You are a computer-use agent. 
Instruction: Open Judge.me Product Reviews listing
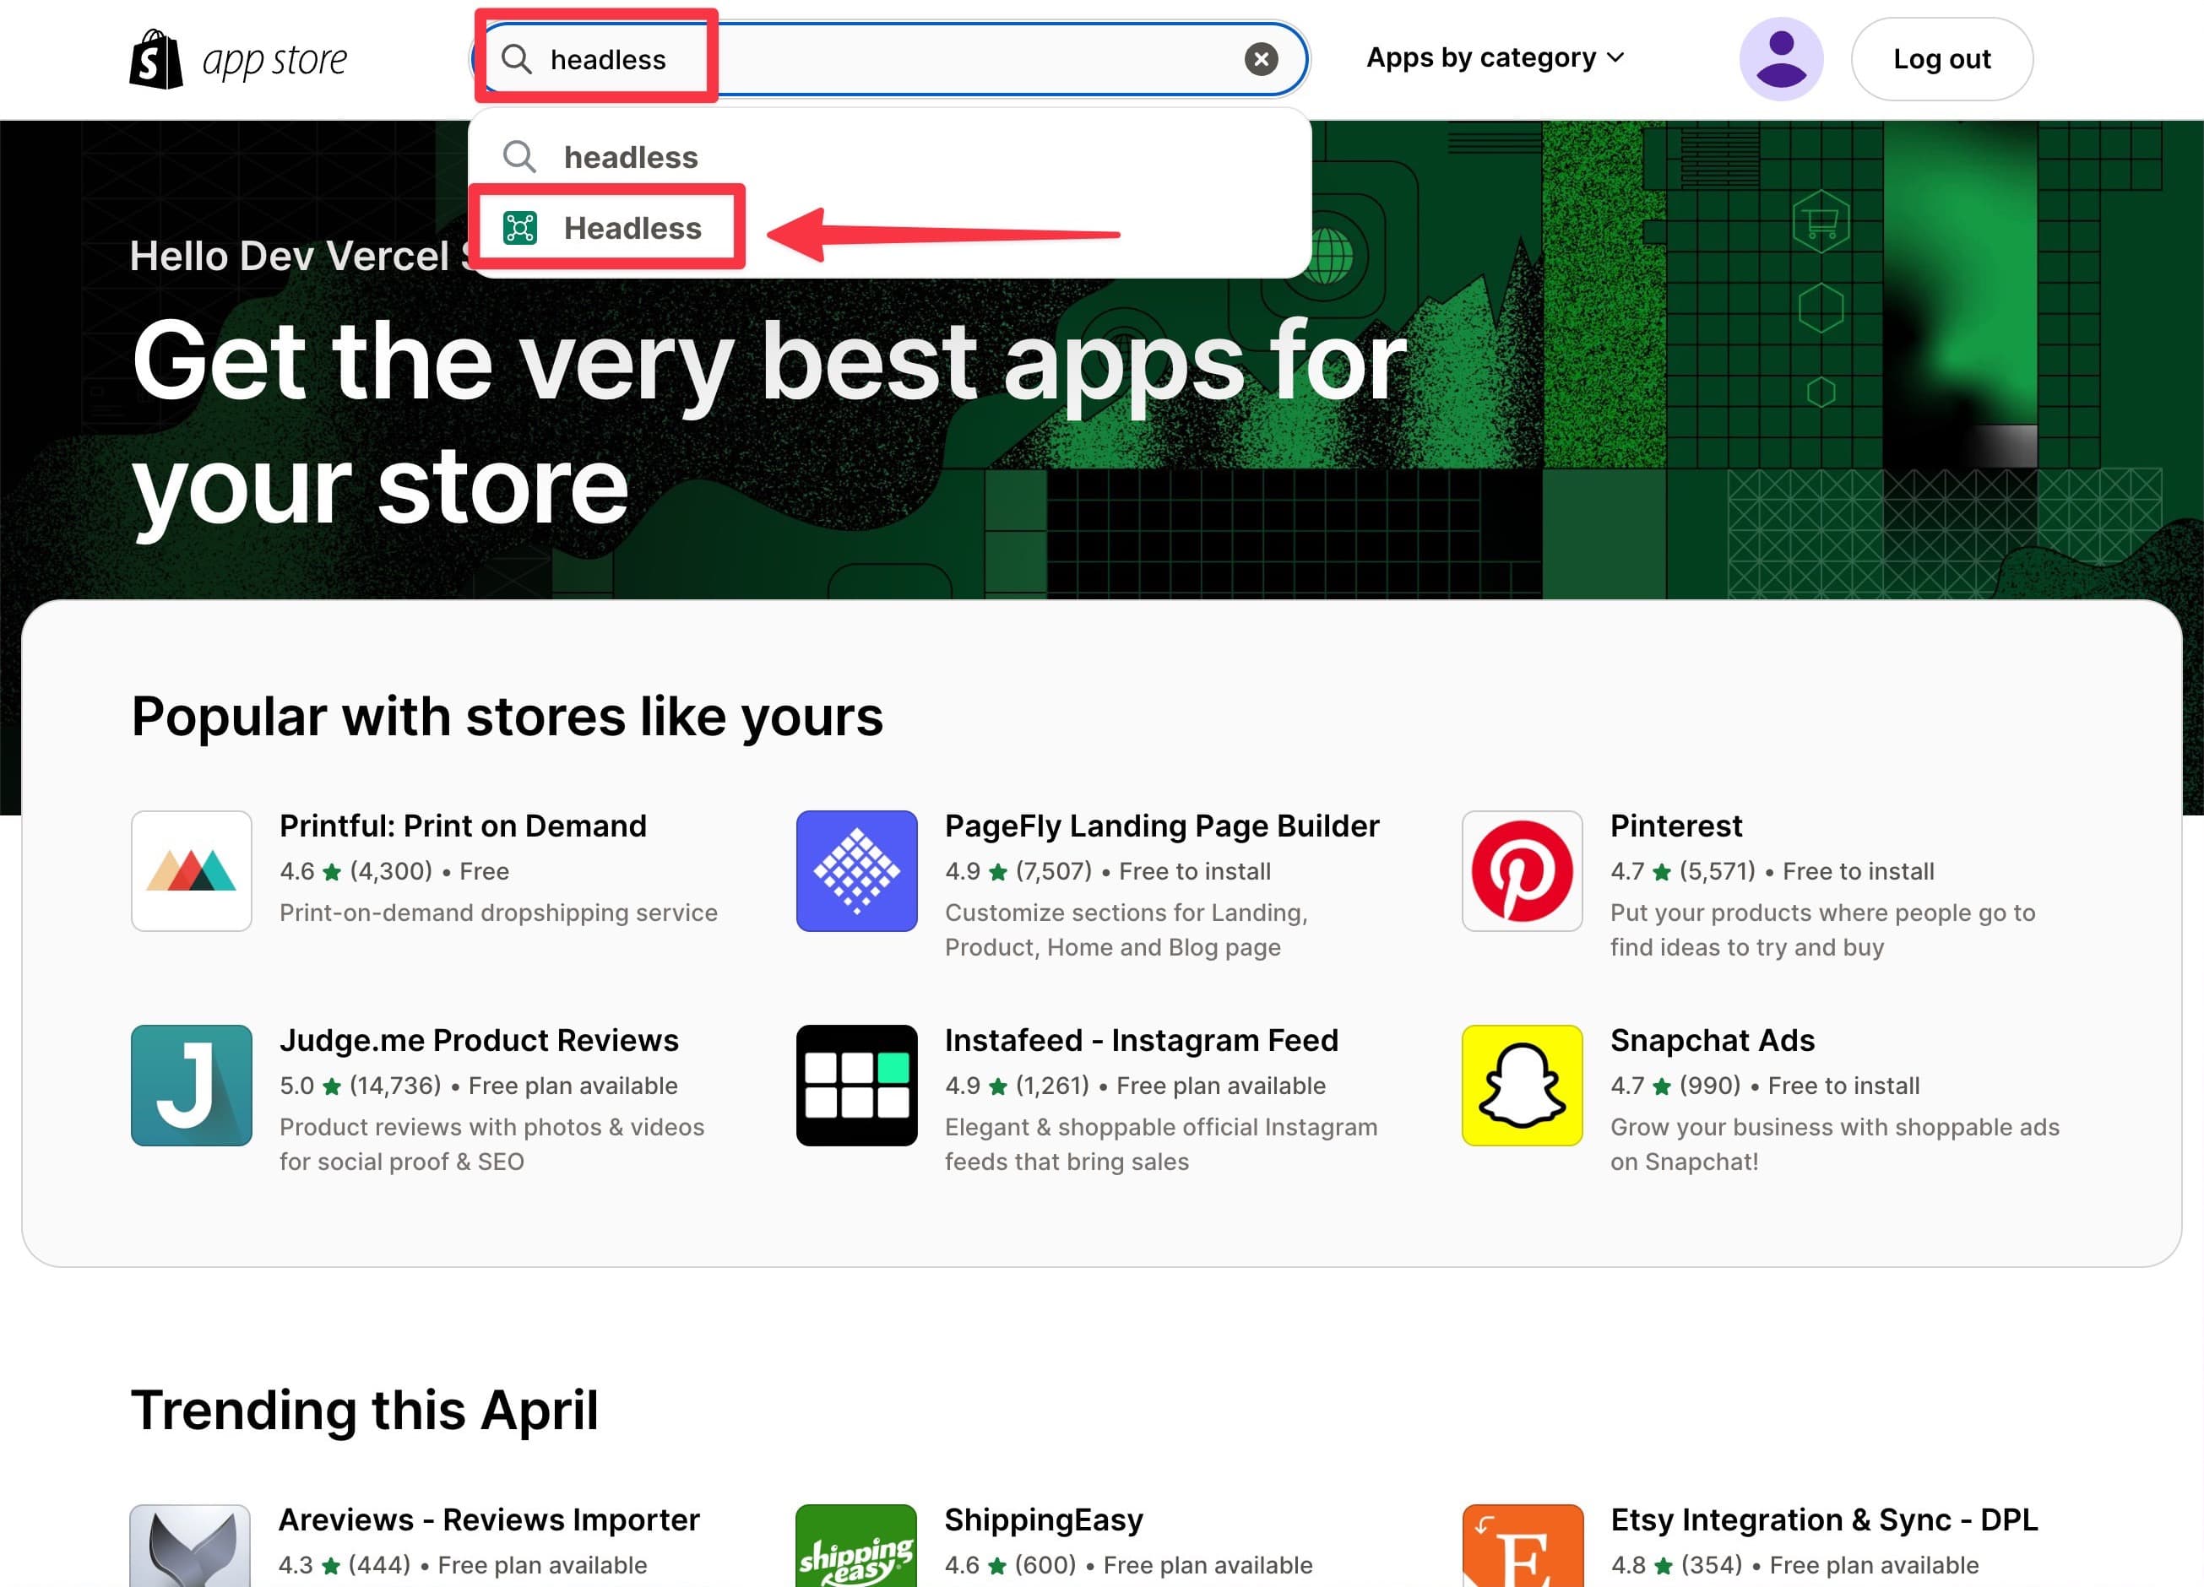coord(478,1039)
